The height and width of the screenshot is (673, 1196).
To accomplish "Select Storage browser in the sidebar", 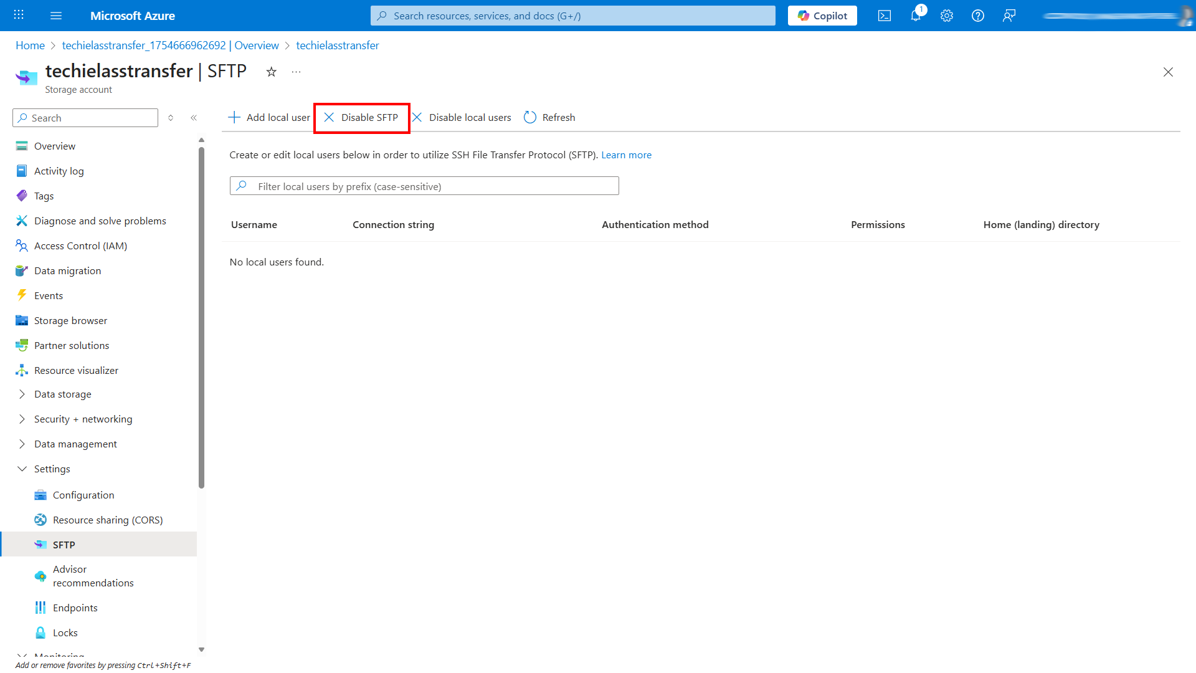I will 70,320.
